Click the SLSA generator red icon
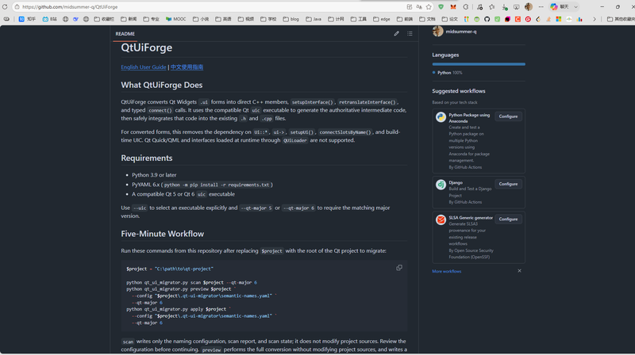 (441, 219)
